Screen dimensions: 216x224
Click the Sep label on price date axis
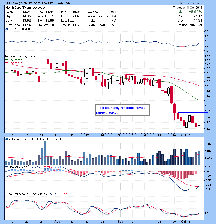click(x=120, y=135)
